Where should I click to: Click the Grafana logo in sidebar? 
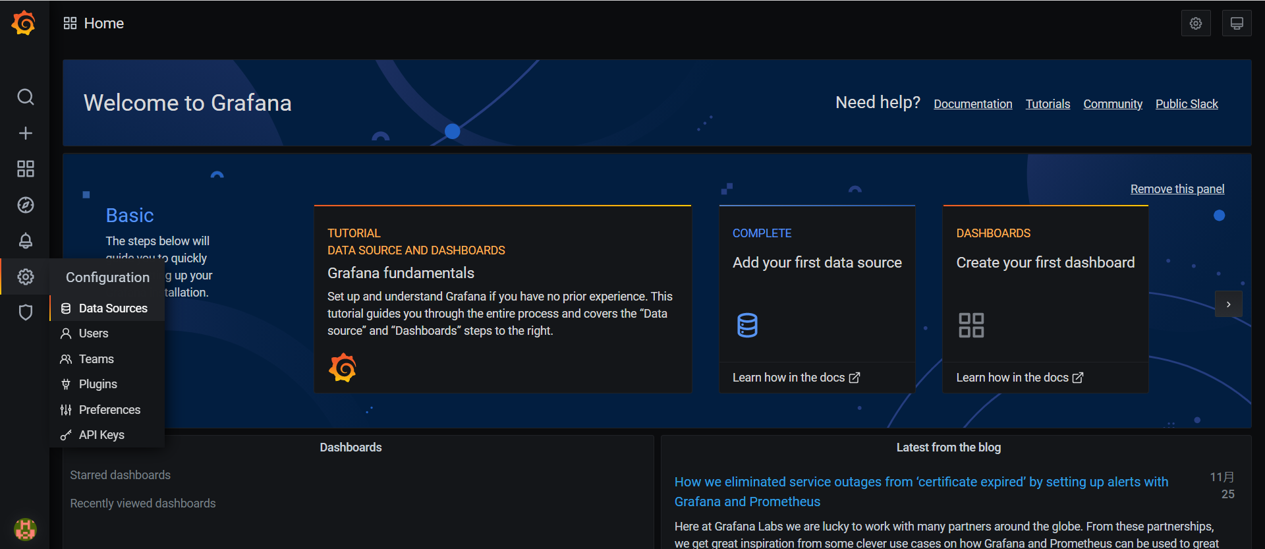tap(24, 23)
